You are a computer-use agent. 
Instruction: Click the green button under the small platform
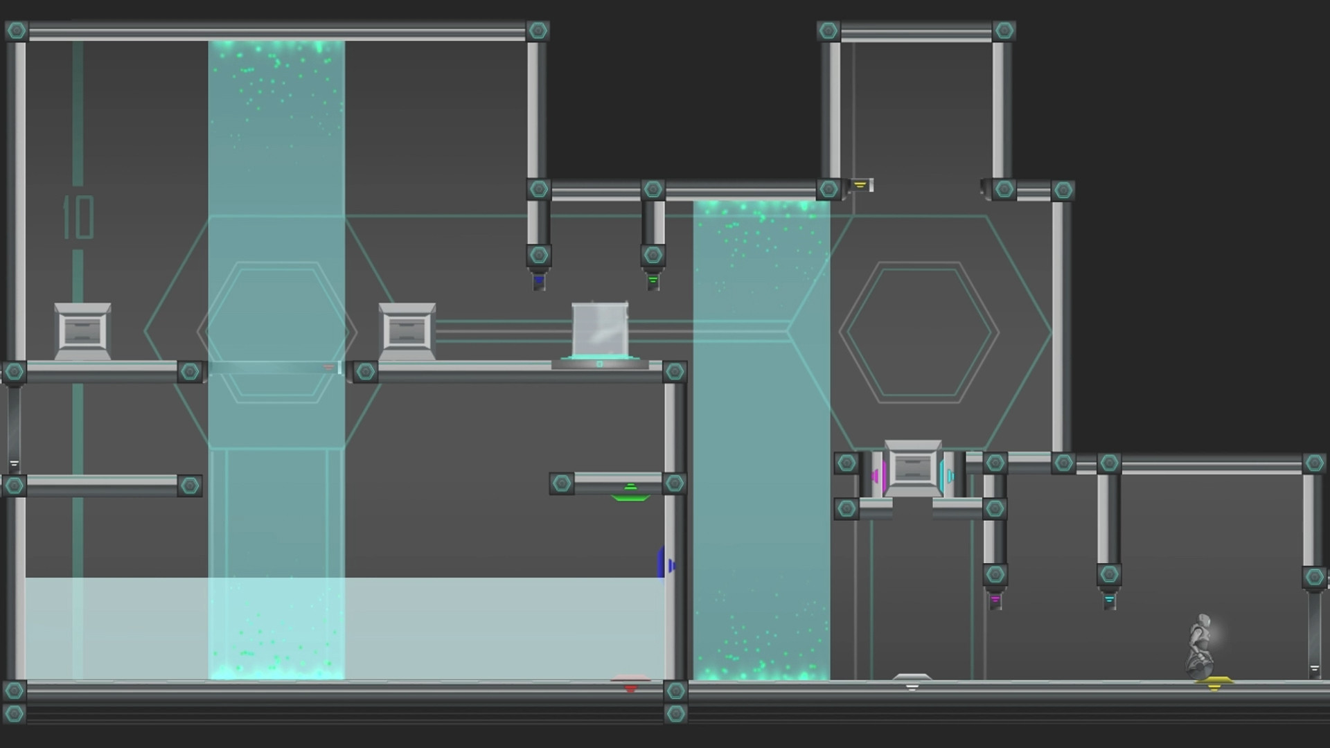(x=630, y=493)
